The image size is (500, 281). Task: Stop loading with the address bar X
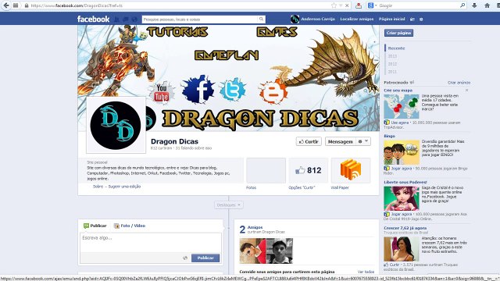click(347, 5)
